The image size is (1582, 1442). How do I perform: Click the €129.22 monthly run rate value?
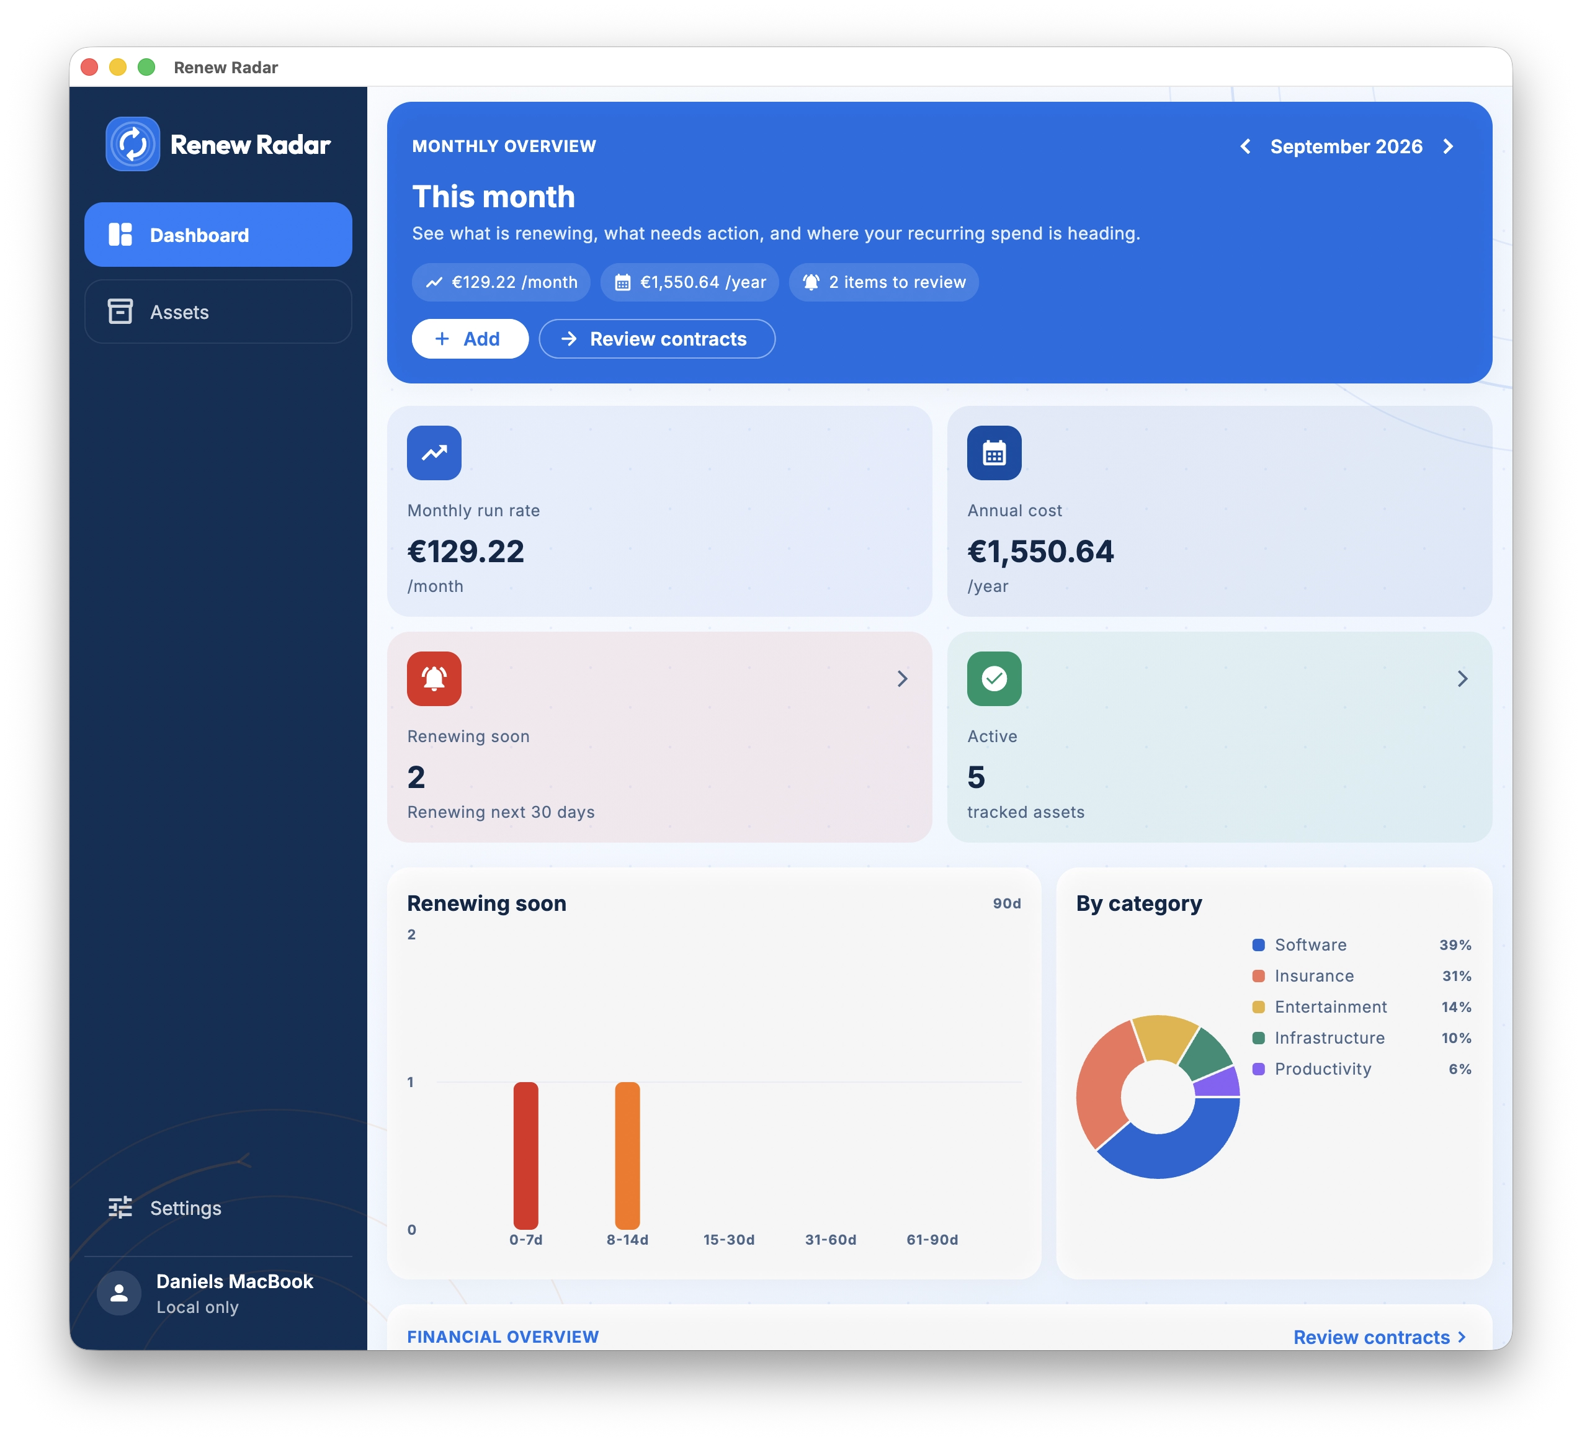465,552
